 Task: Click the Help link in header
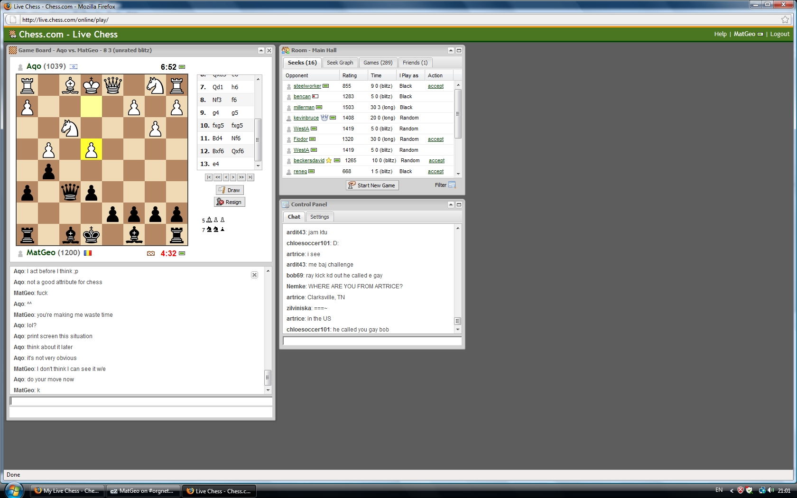point(720,34)
